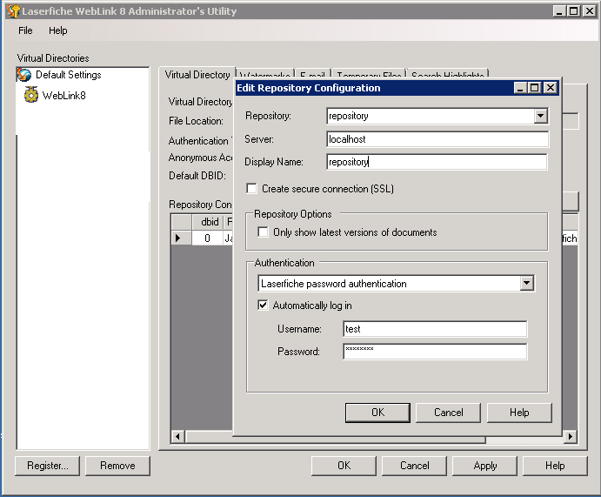601x497 pixels.
Task: Click Cancel in the main utility window
Action: click(x=414, y=466)
